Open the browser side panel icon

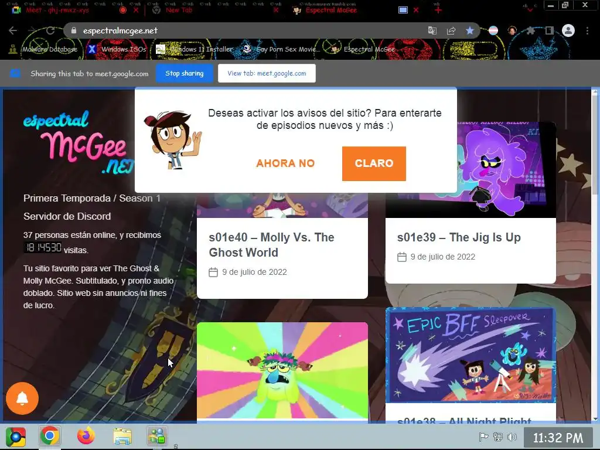tap(550, 30)
